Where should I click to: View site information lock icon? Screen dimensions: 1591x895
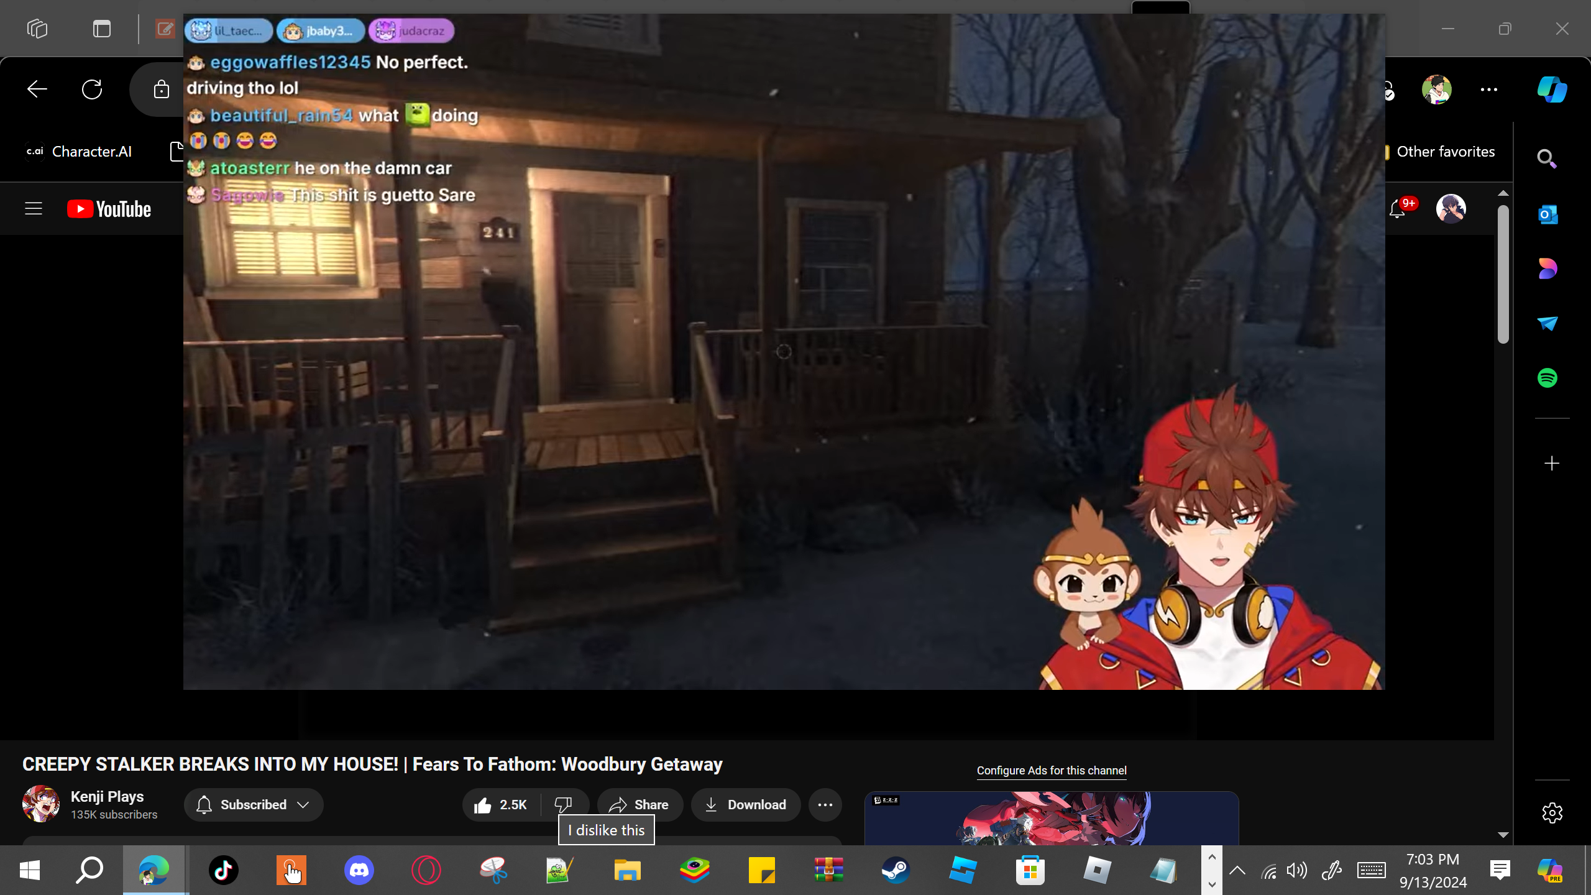click(x=162, y=89)
